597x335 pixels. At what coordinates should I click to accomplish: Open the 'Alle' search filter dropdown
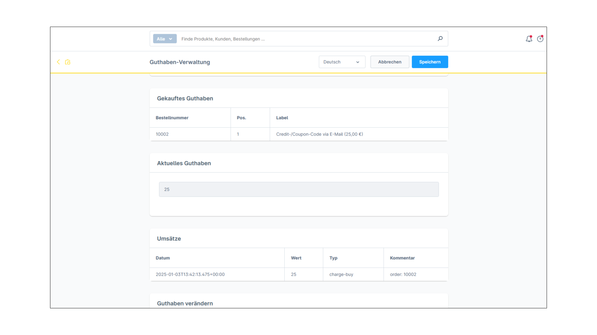165,39
